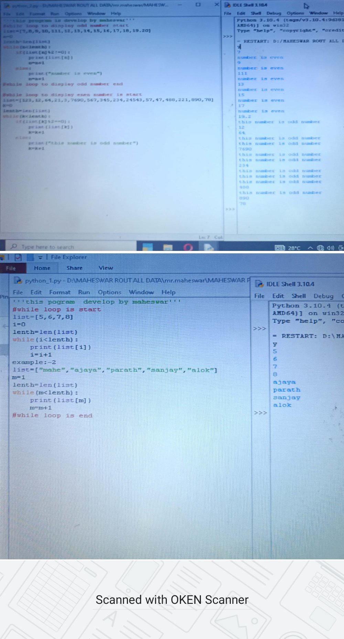Click the battery icon beside 28°C

click(x=280, y=248)
